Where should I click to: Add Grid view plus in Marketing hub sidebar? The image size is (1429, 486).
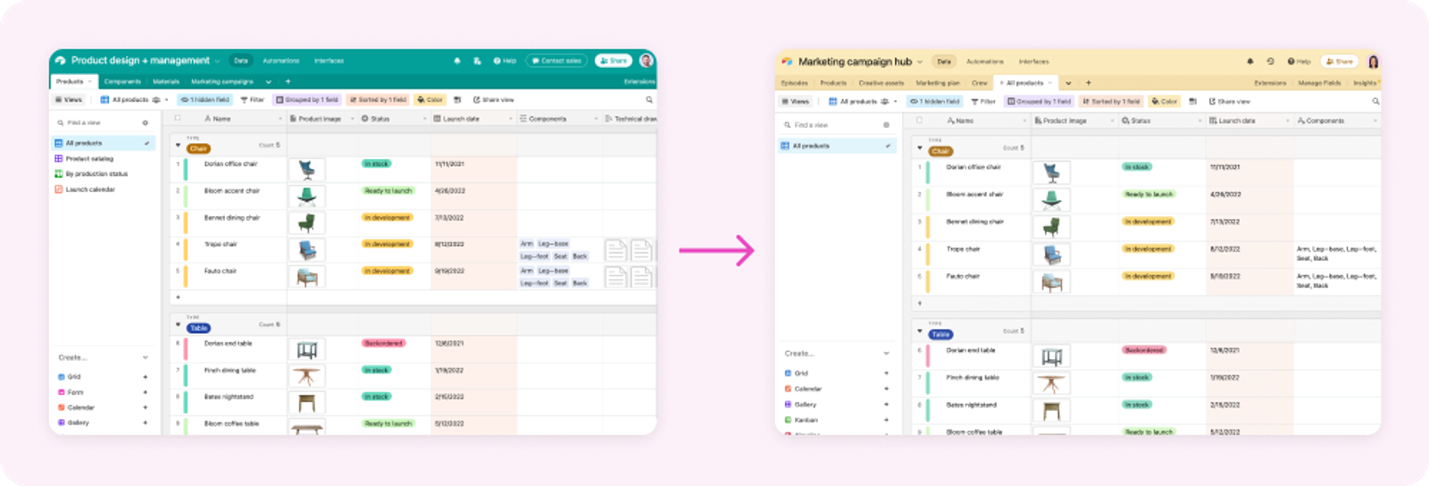click(x=886, y=373)
